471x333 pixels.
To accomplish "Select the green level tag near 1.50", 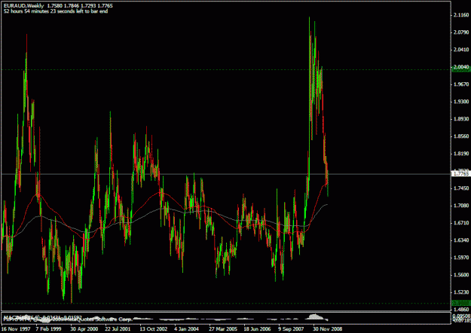I will pos(461,304).
